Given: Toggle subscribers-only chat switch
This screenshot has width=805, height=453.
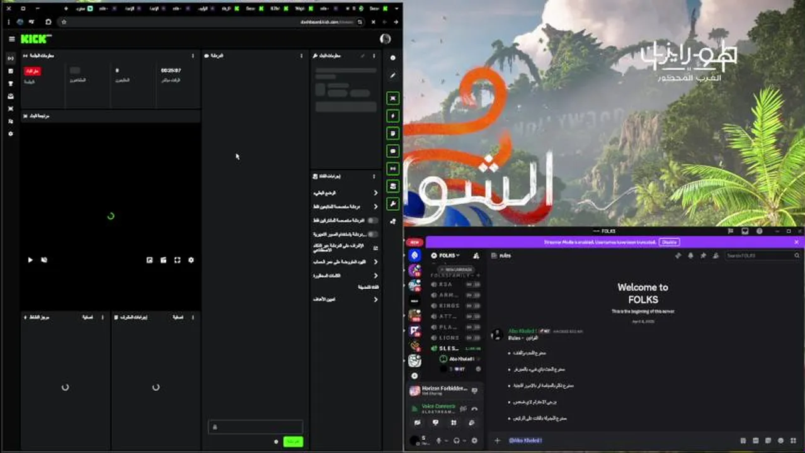Looking at the screenshot, I should coord(372,221).
